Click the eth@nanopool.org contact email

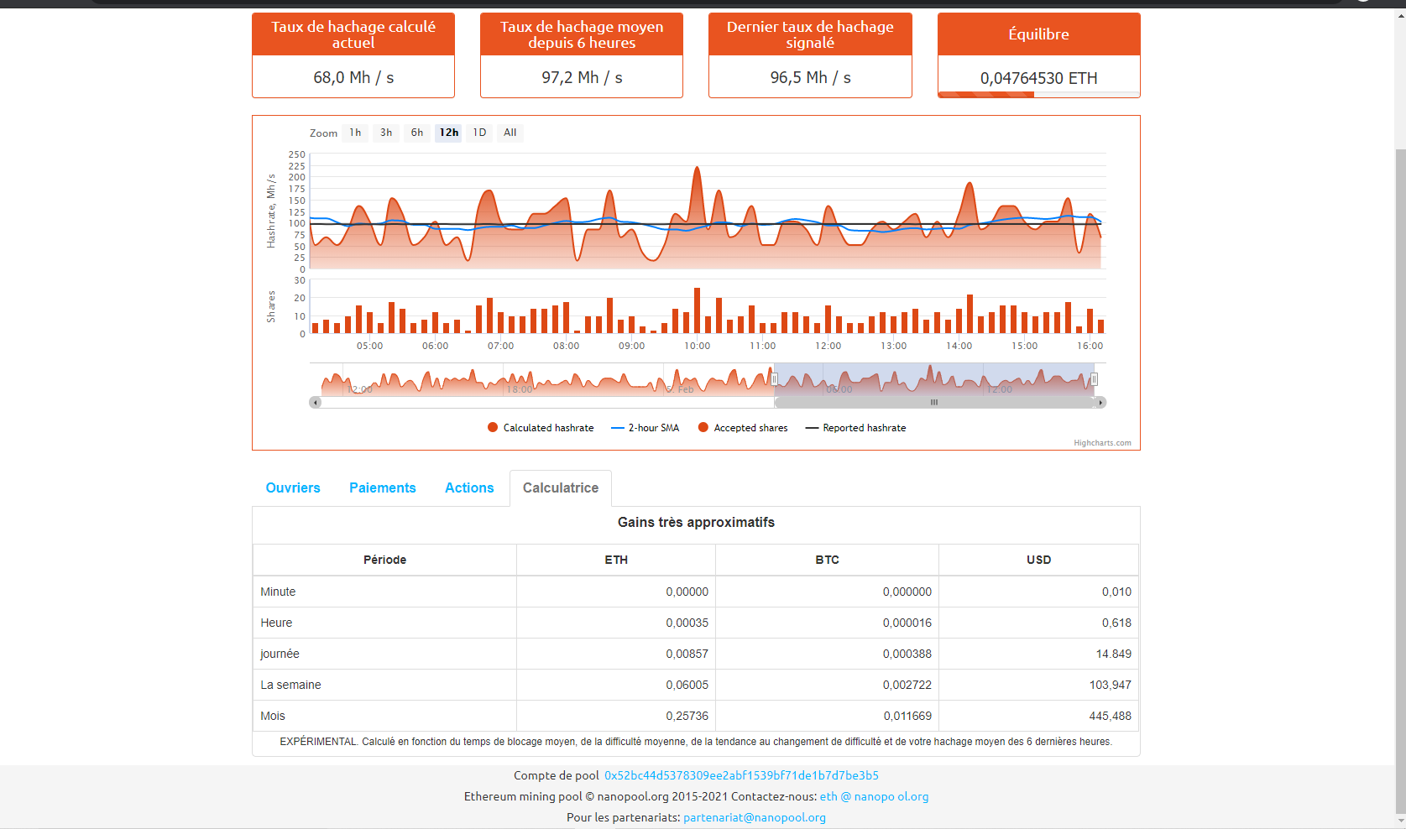[x=874, y=796]
